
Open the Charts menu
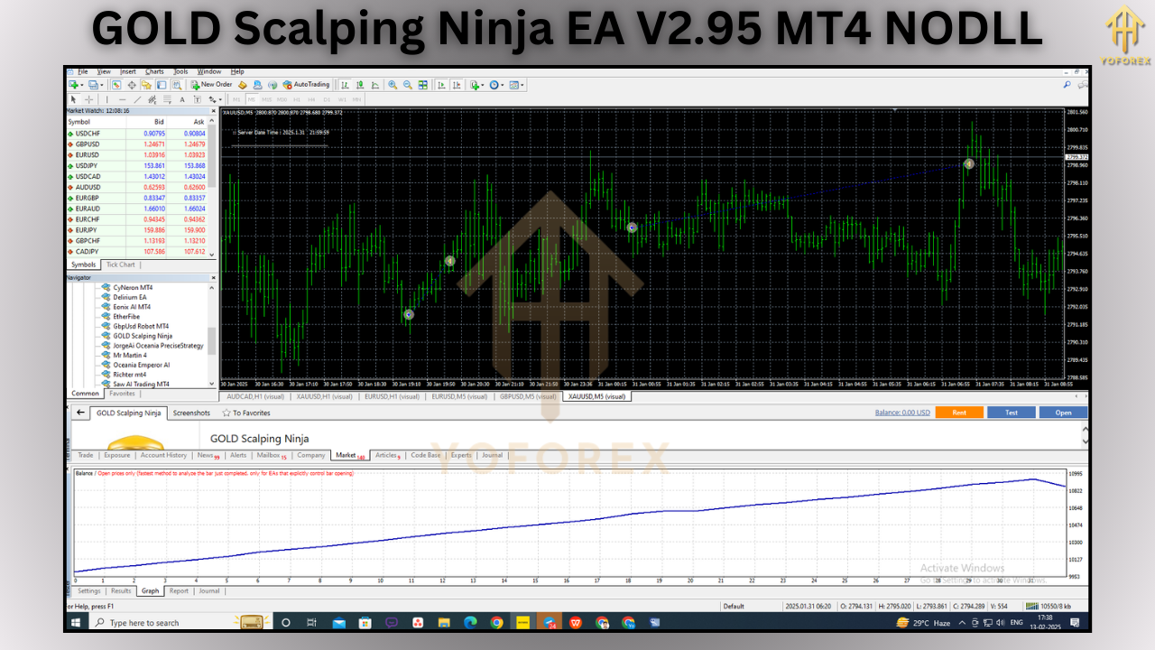[153, 71]
